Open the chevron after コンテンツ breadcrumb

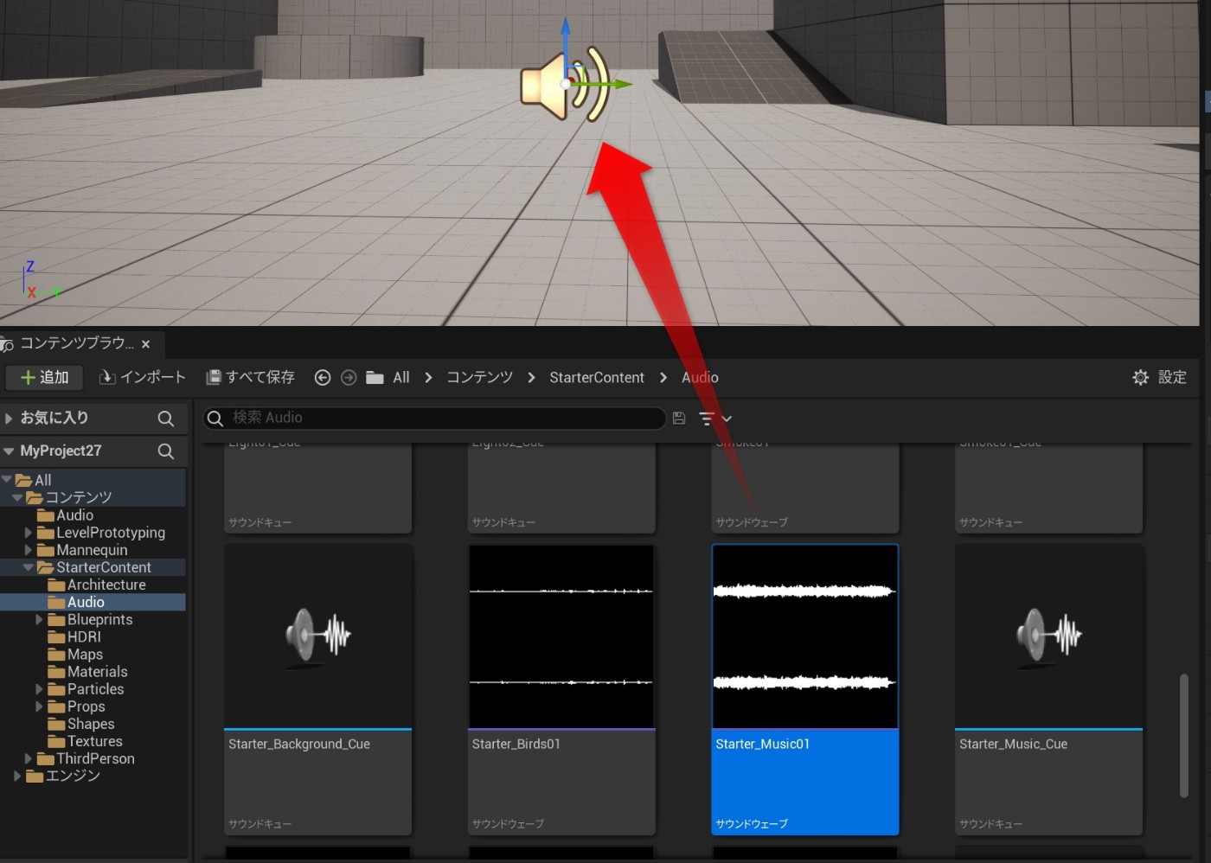531,378
